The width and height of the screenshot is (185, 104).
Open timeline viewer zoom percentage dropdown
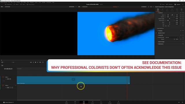click(80, 7)
